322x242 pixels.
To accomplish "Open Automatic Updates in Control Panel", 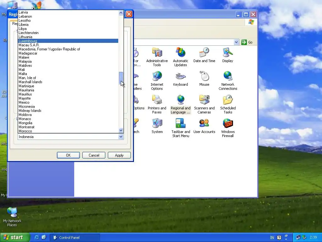I will 180,57.
